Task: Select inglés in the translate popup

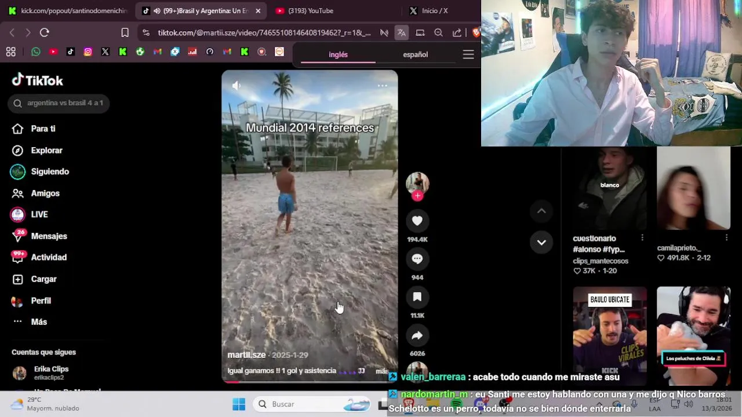Action: click(x=338, y=54)
